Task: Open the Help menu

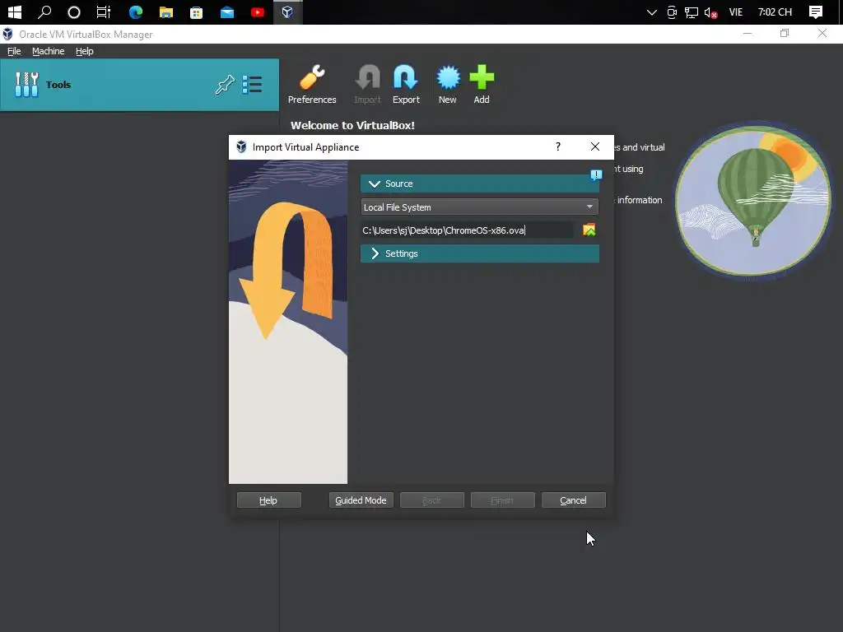Action: click(85, 51)
